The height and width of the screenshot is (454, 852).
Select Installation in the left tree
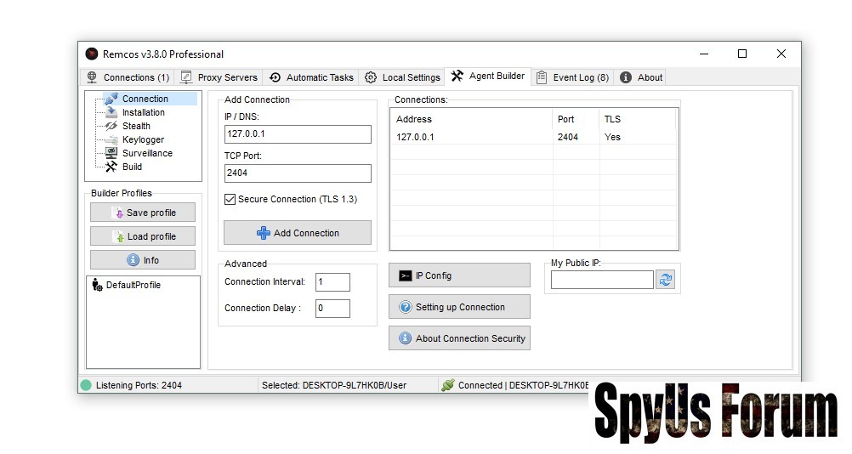coord(143,112)
